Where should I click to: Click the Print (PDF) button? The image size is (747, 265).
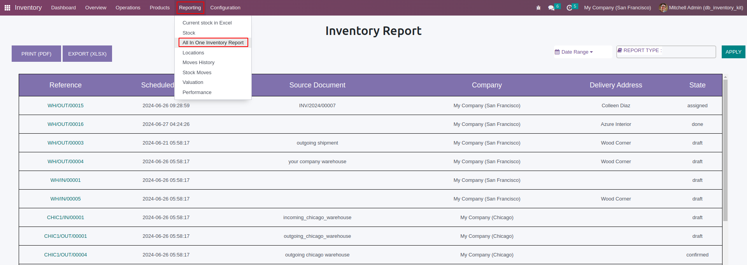point(36,54)
